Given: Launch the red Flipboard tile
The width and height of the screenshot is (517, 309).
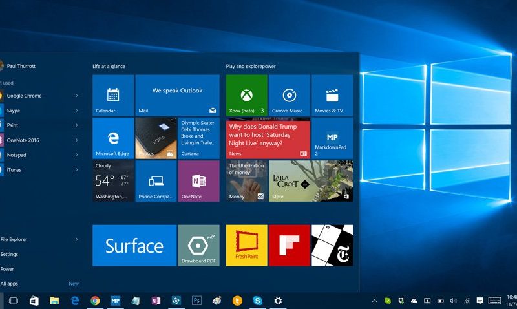Looking at the screenshot, I should pos(290,246).
